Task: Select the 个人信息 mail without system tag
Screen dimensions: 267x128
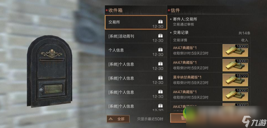Action: (136, 50)
